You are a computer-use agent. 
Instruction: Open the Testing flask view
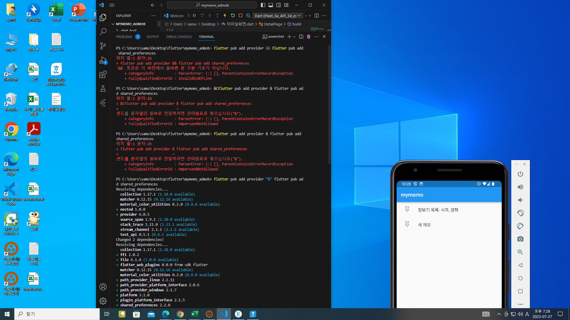tap(103, 89)
